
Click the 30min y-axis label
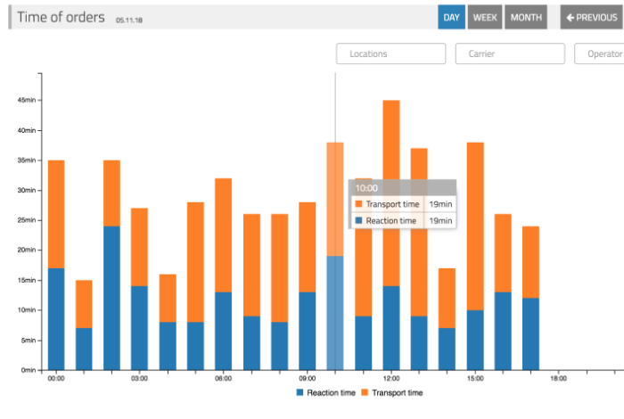pyautogui.click(x=27, y=190)
